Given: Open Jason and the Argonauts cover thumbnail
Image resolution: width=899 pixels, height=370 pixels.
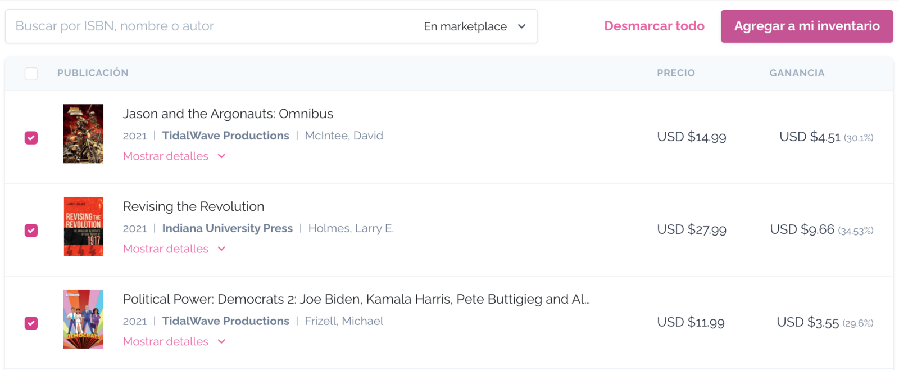Looking at the screenshot, I should click(83, 134).
